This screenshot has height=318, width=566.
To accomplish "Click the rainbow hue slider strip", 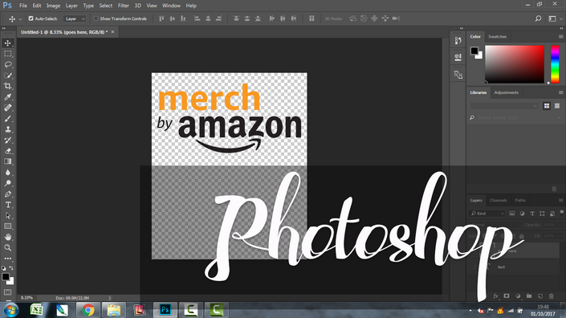I will (x=555, y=64).
